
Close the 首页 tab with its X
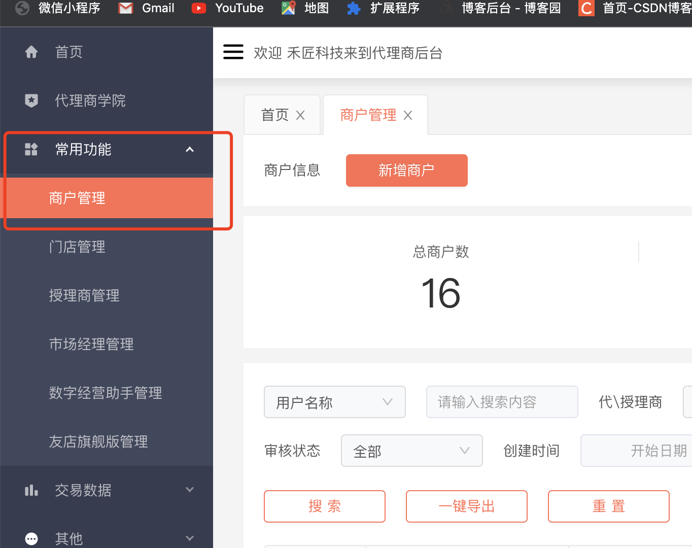click(300, 115)
